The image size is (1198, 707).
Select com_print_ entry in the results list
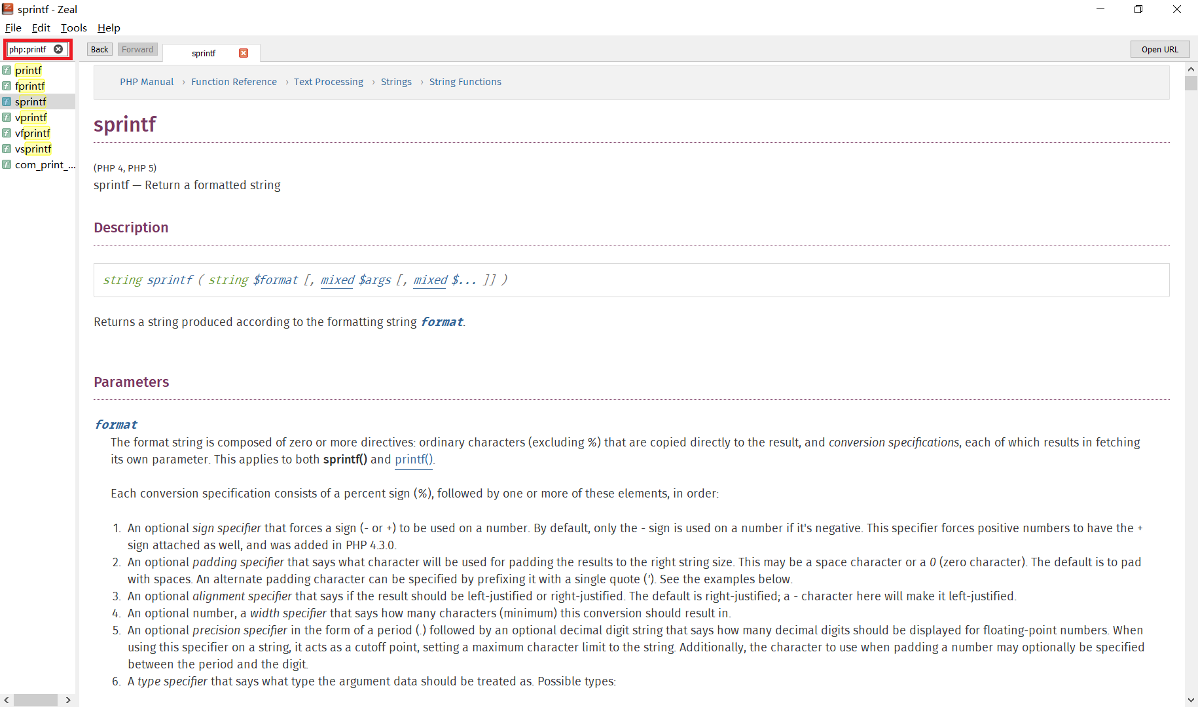(38, 164)
